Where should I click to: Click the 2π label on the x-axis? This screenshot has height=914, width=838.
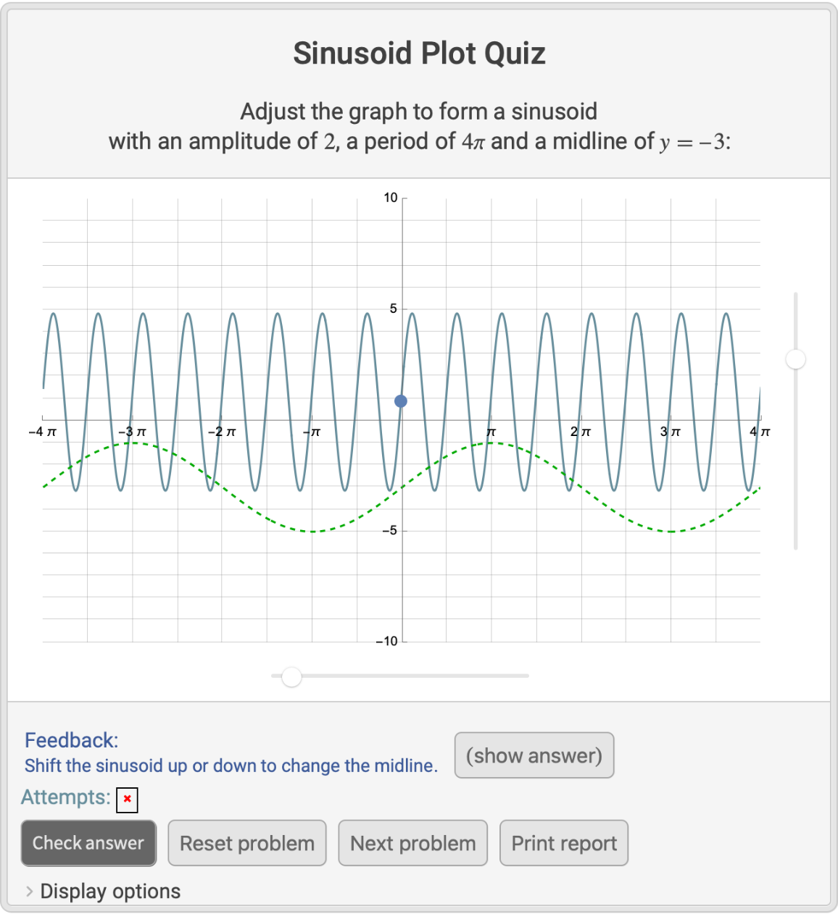pos(580,432)
